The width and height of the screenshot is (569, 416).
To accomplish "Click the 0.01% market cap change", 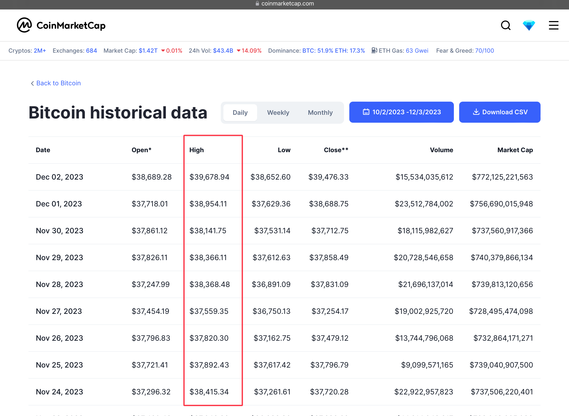I will [171, 51].
